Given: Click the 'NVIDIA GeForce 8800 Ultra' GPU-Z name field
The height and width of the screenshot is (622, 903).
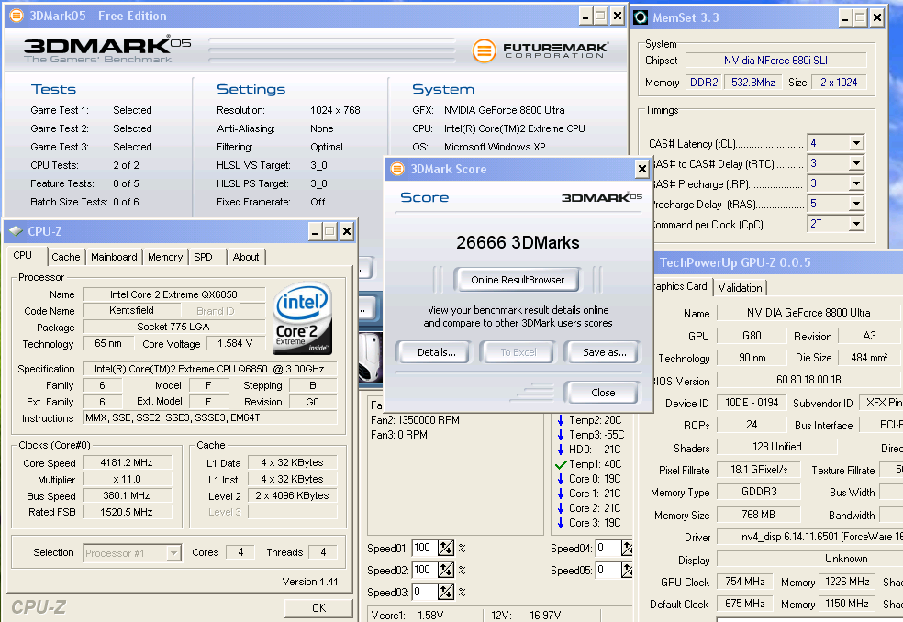Looking at the screenshot, I should [808, 313].
